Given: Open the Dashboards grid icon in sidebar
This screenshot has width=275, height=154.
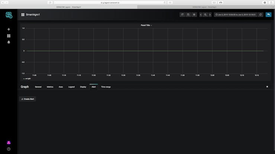Looking at the screenshot, I should 9,36.
